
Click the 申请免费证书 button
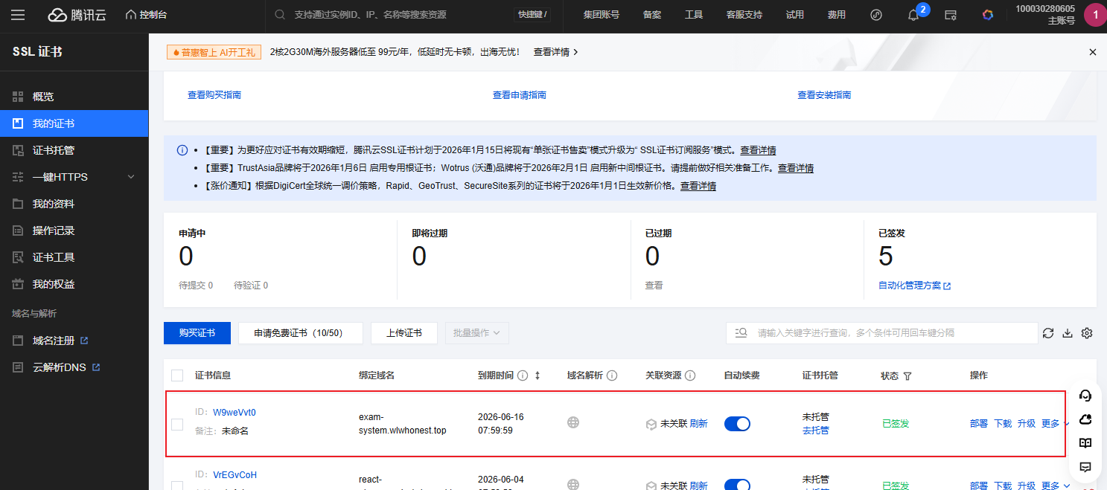coord(300,333)
